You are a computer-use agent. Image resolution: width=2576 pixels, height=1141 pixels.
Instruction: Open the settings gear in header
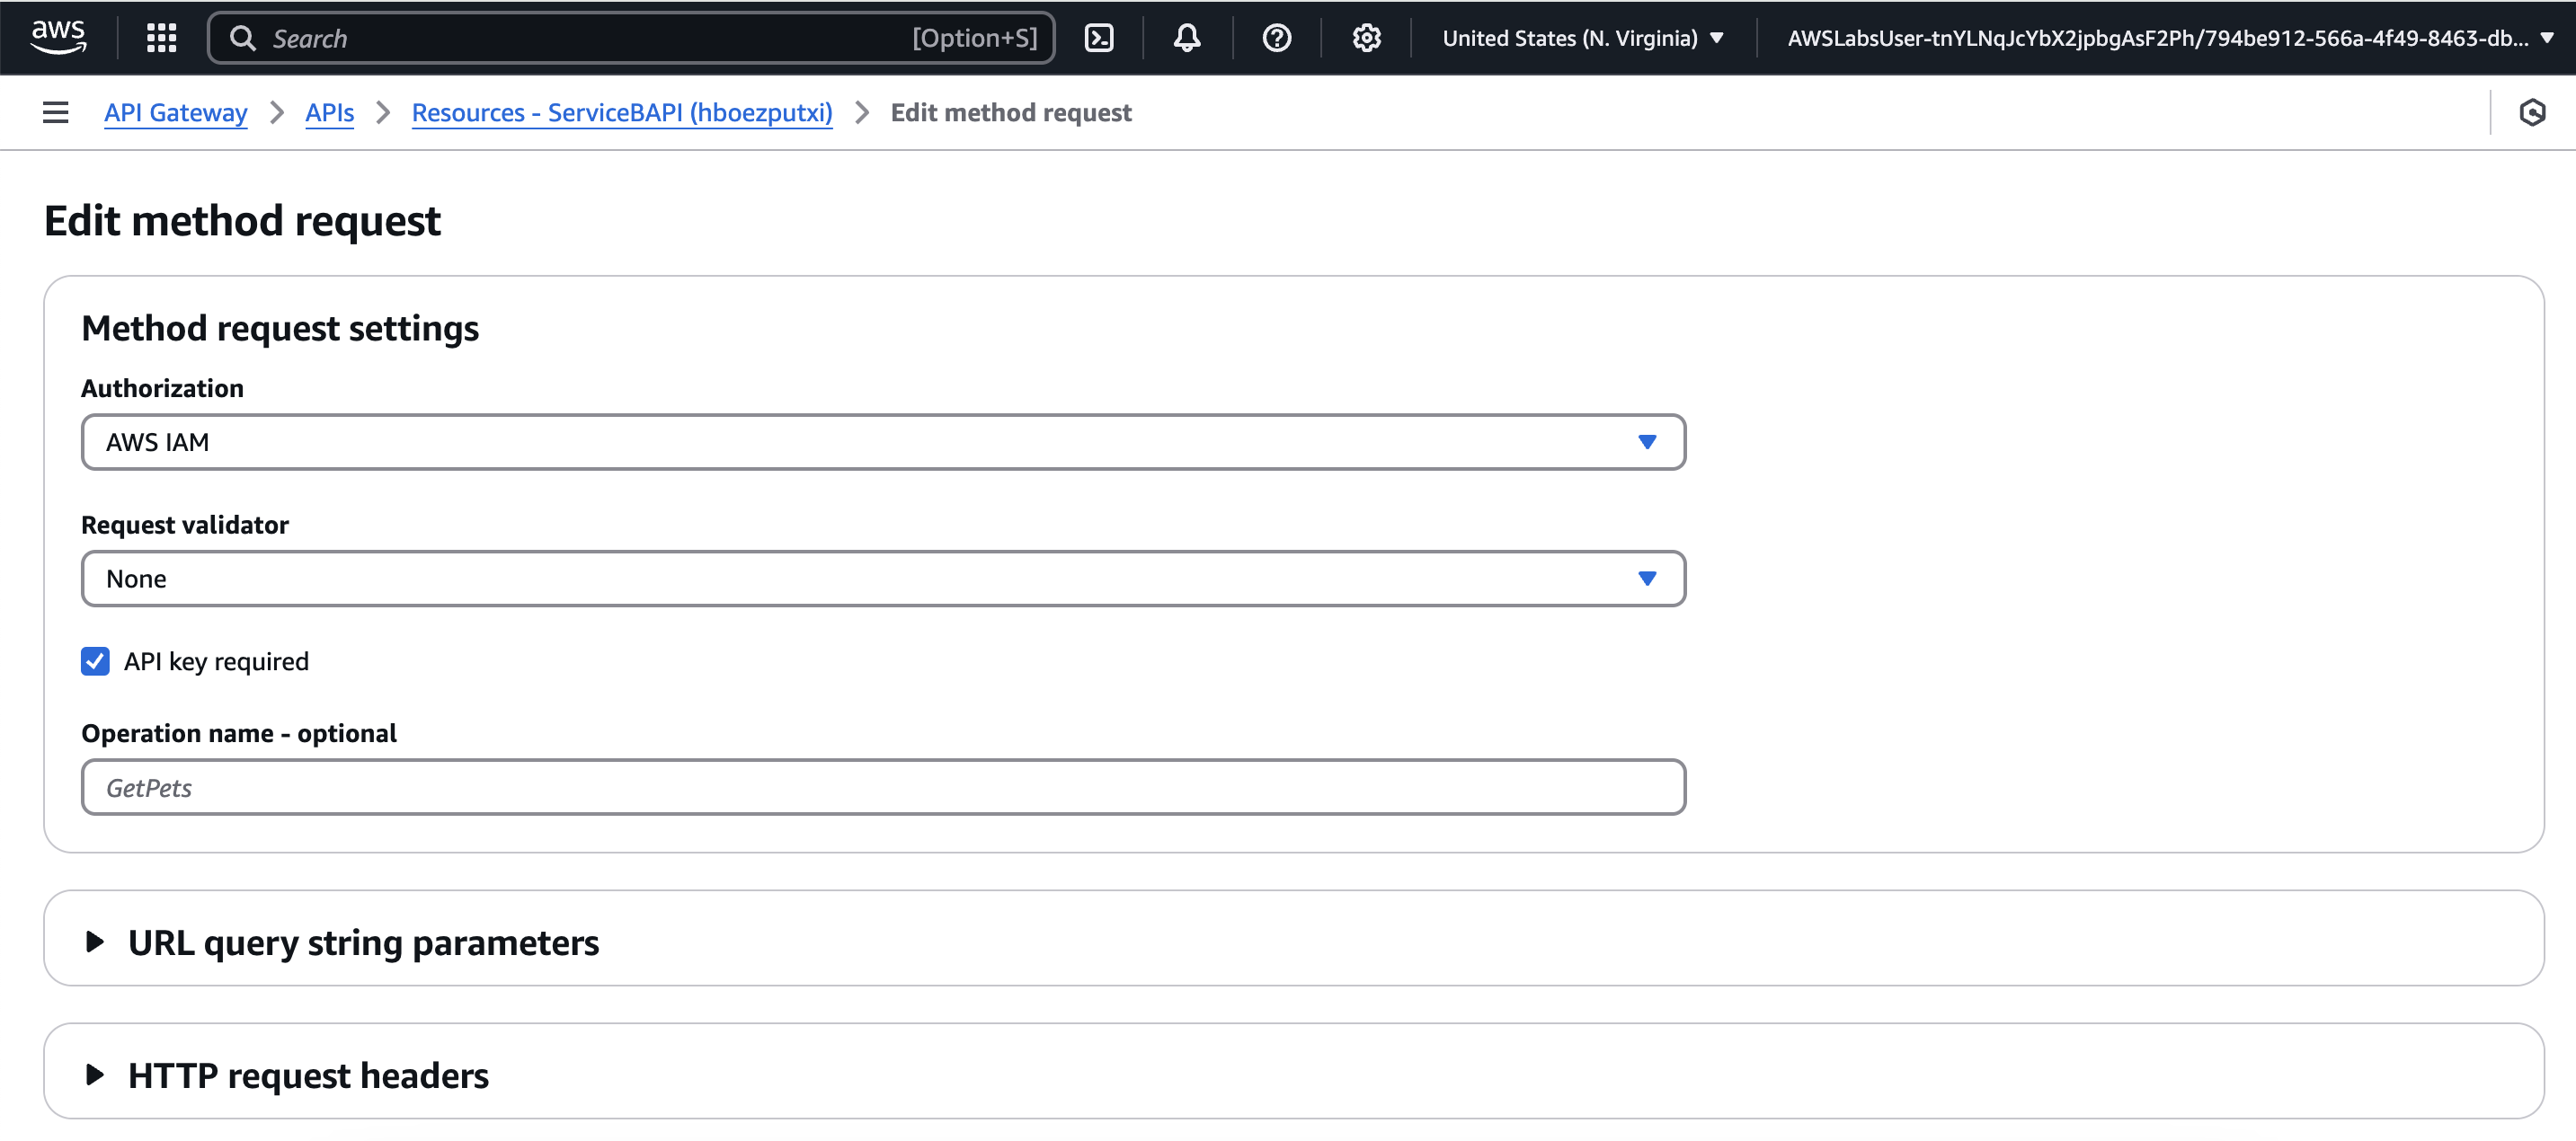click(1366, 38)
